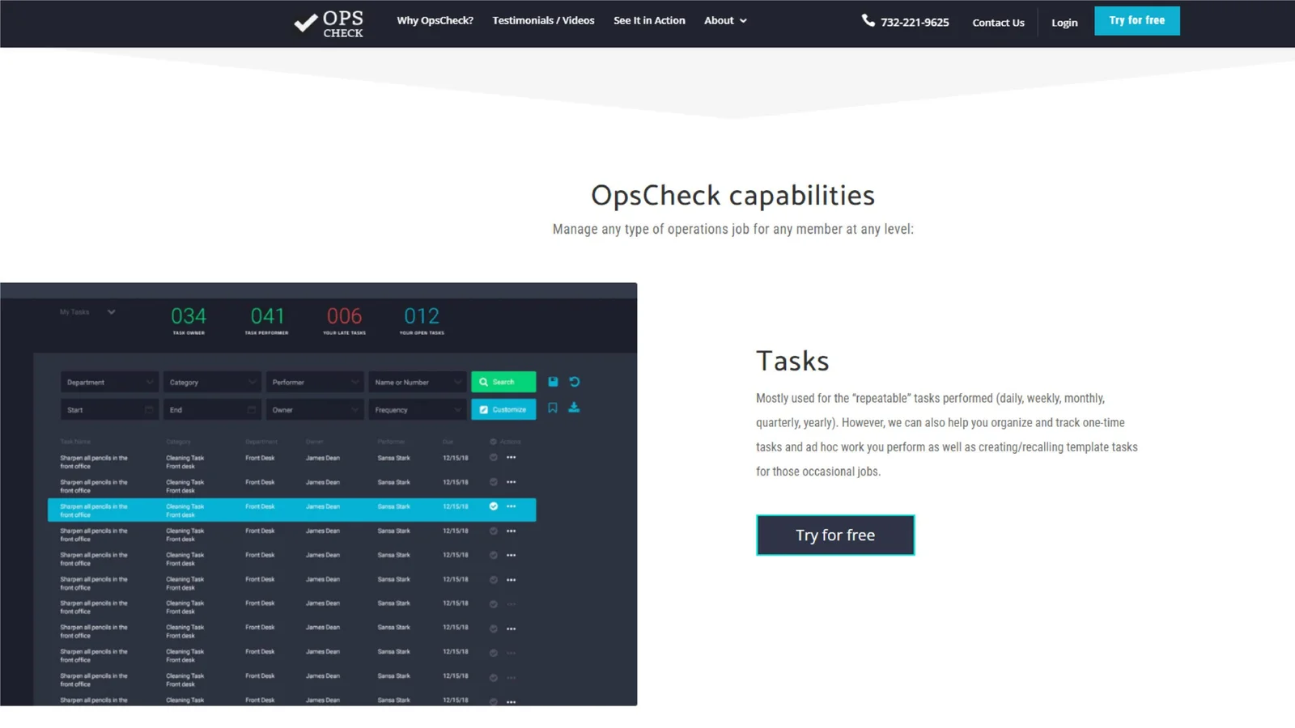Screen dimensions: 1295x728
Task: Click the OpsCheck capabilities heading
Action: pos(732,195)
